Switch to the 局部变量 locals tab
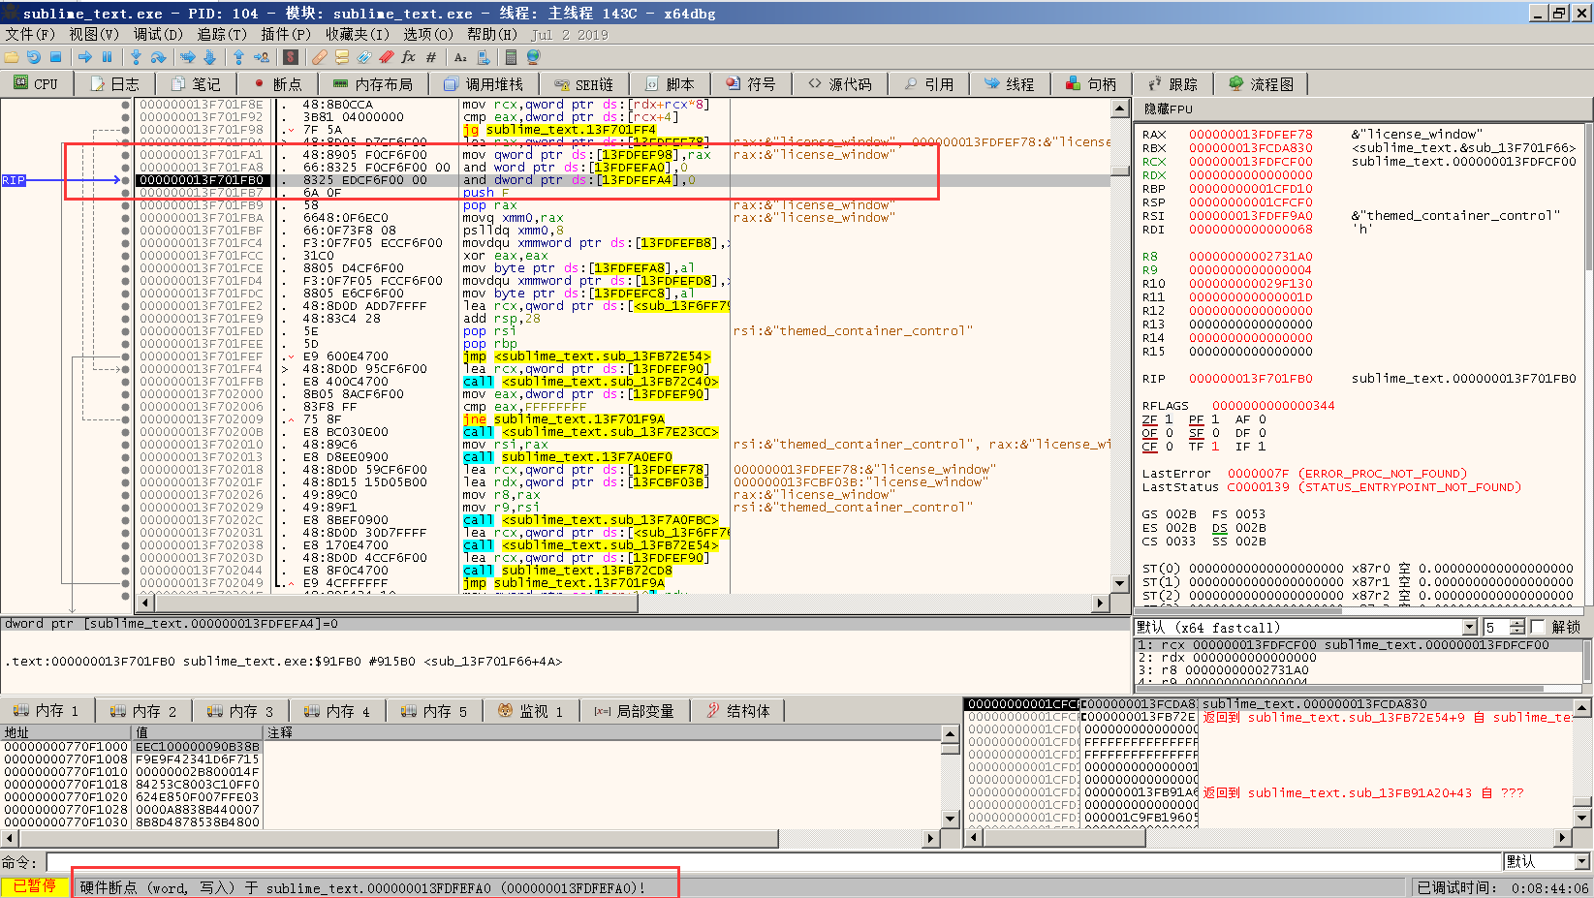1594x898 pixels. point(634,711)
